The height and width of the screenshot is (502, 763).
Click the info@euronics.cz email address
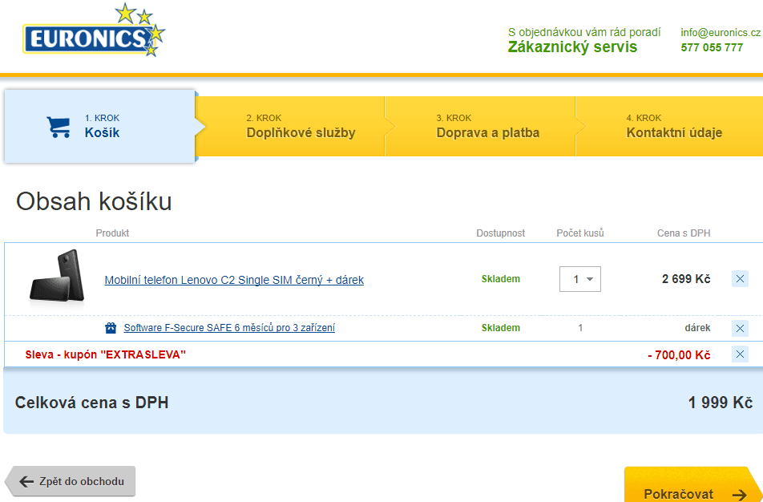[721, 33]
